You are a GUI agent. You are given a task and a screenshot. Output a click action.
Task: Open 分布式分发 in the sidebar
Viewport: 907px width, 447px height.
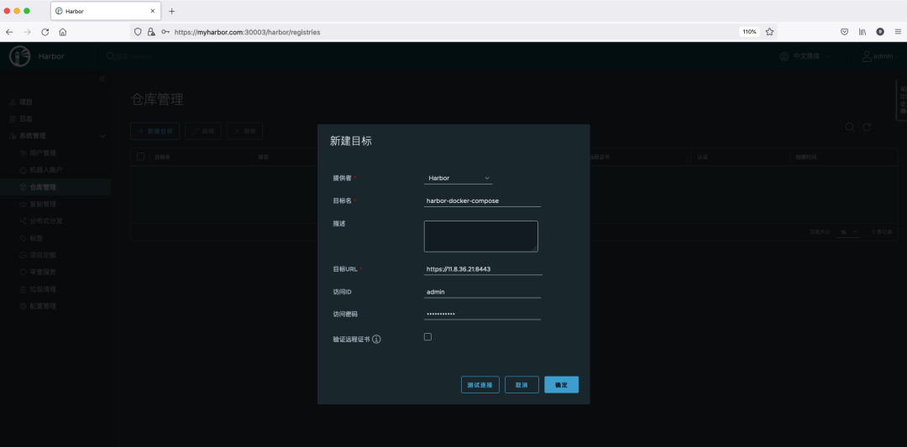[45, 221]
